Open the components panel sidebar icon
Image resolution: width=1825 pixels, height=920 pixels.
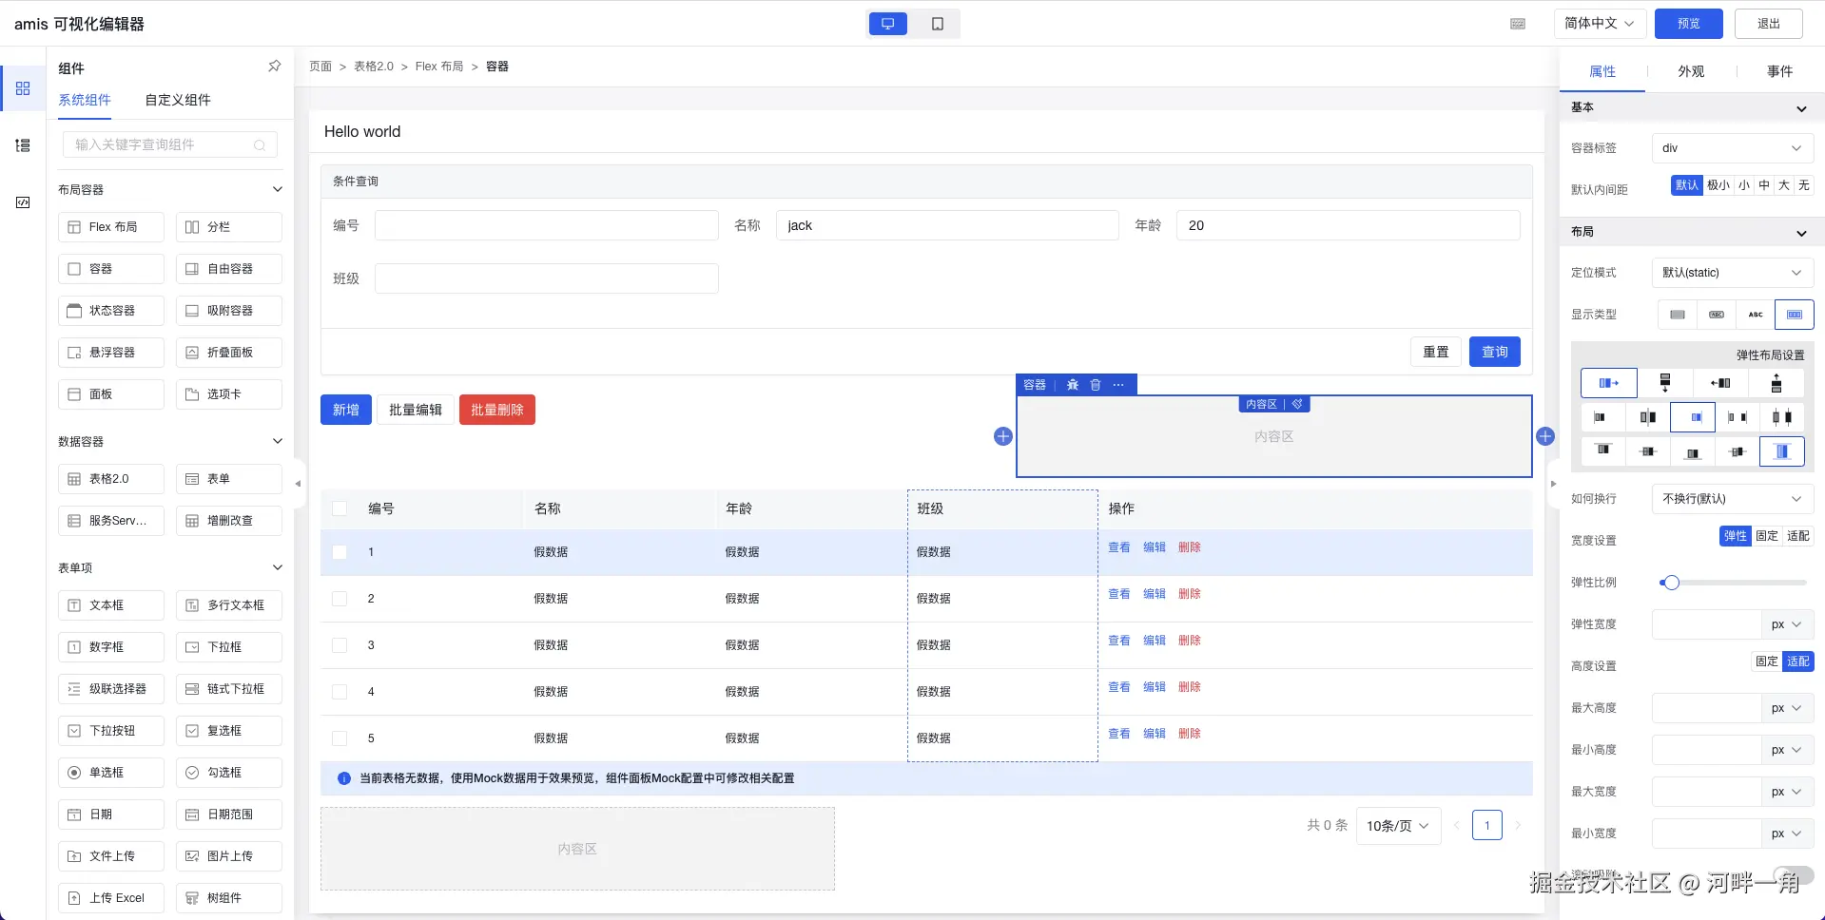tap(23, 88)
